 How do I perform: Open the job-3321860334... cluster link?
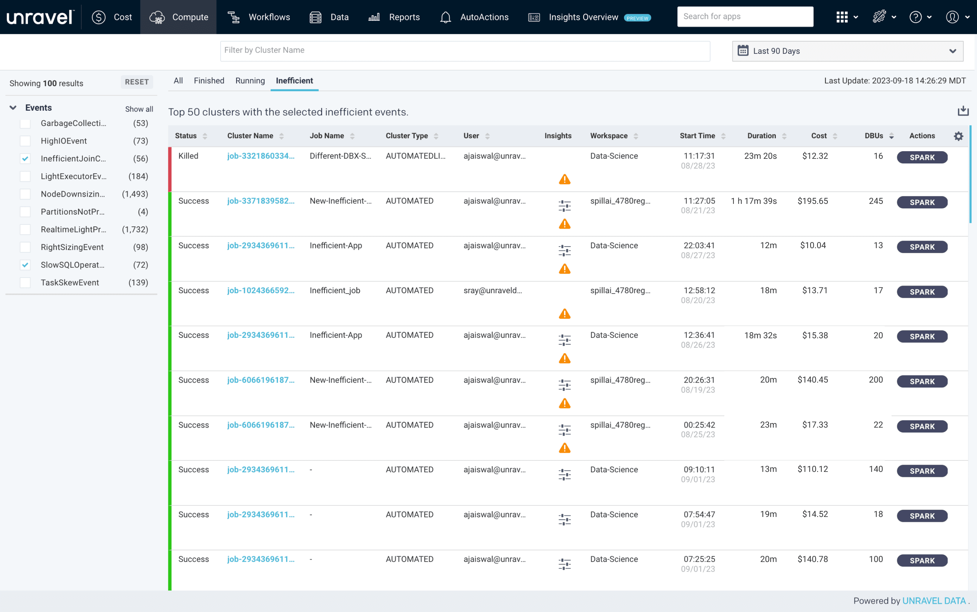[261, 156]
